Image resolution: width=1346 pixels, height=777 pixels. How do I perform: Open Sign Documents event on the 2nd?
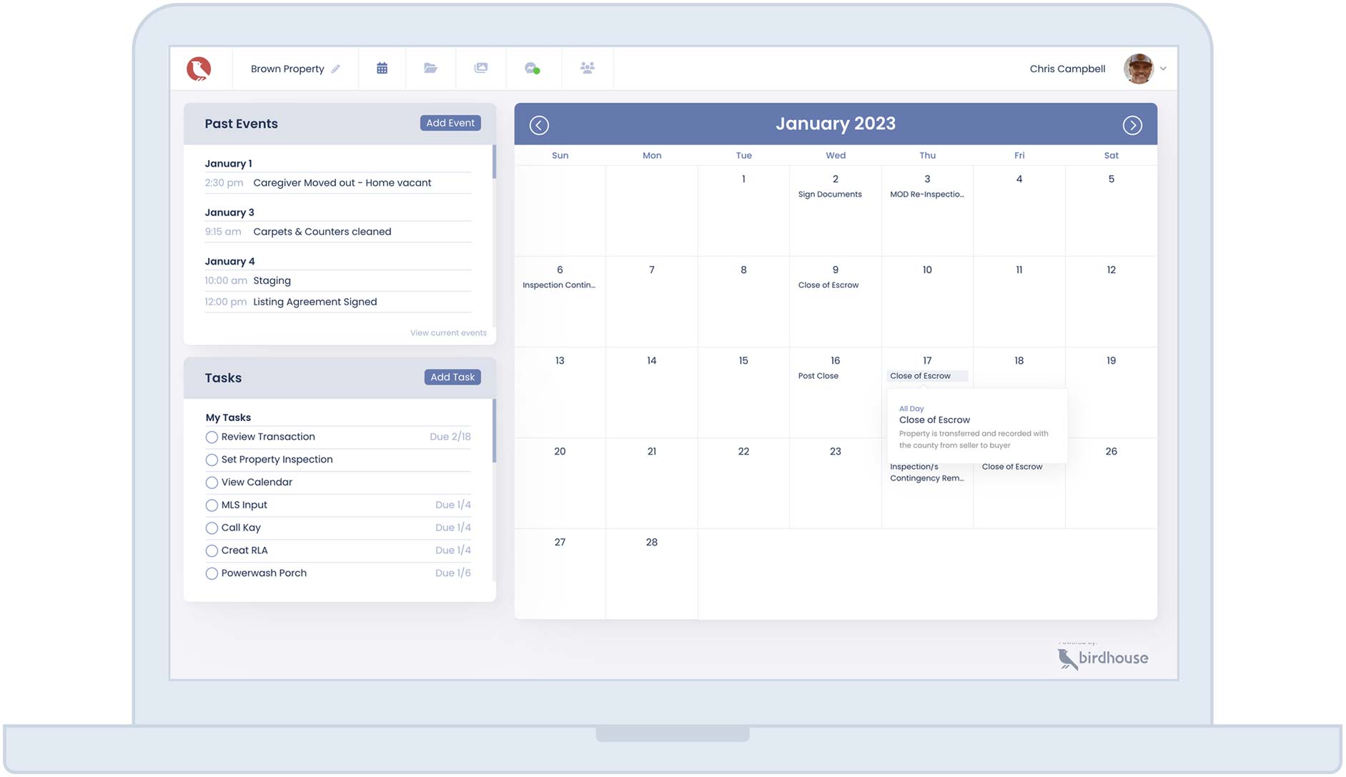click(x=829, y=194)
